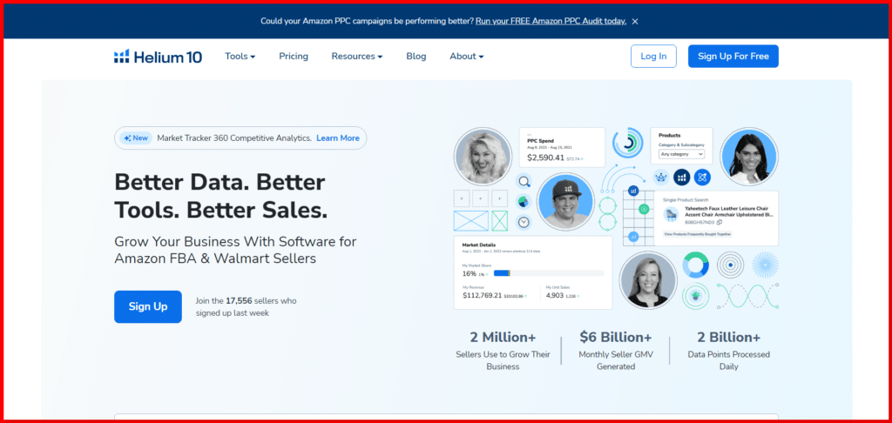Image resolution: width=892 pixels, height=423 pixels.
Task: Click the chair product image icon
Action: tap(672, 214)
